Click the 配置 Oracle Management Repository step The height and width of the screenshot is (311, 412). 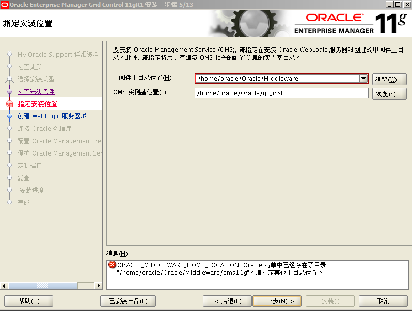click(x=60, y=141)
